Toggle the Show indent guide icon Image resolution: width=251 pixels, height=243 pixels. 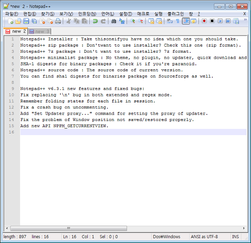pyautogui.click(x=186, y=21)
